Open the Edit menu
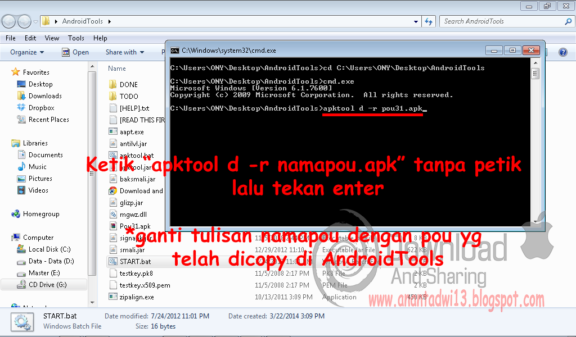Image resolution: width=576 pixels, height=337 pixels. (x=30, y=38)
